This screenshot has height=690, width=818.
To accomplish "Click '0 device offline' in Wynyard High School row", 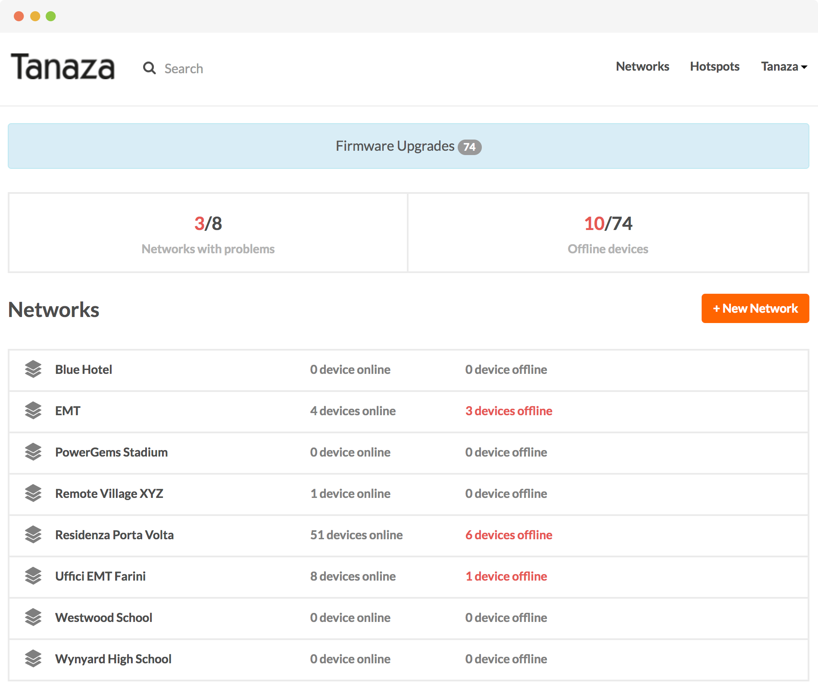I will pyautogui.click(x=506, y=659).
